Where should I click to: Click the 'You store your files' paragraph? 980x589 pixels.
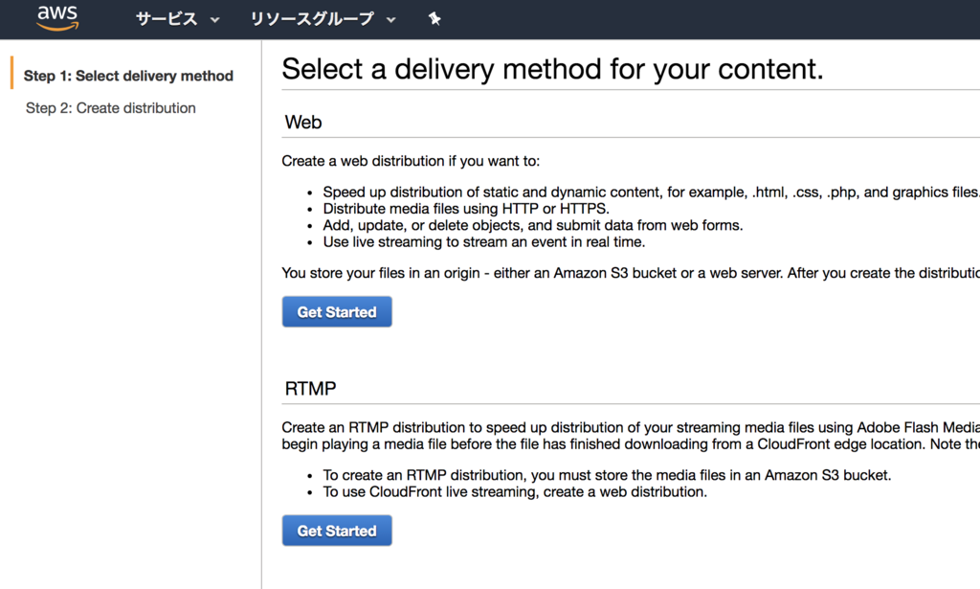tap(630, 273)
